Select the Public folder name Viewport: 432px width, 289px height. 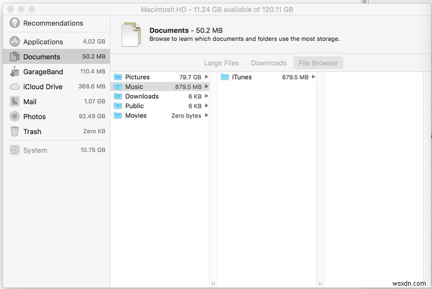coord(134,106)
